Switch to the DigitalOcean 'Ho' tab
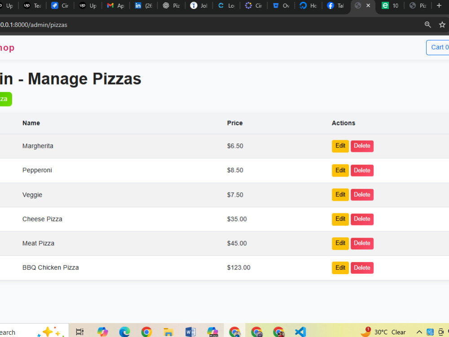The width and height of the screenshot is (449, 337). click(309, 5)
